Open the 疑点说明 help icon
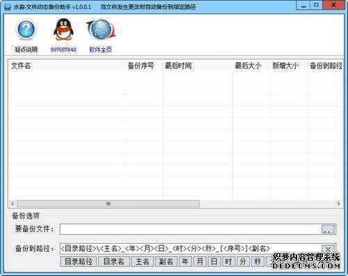348x276 pixels. 26,30
